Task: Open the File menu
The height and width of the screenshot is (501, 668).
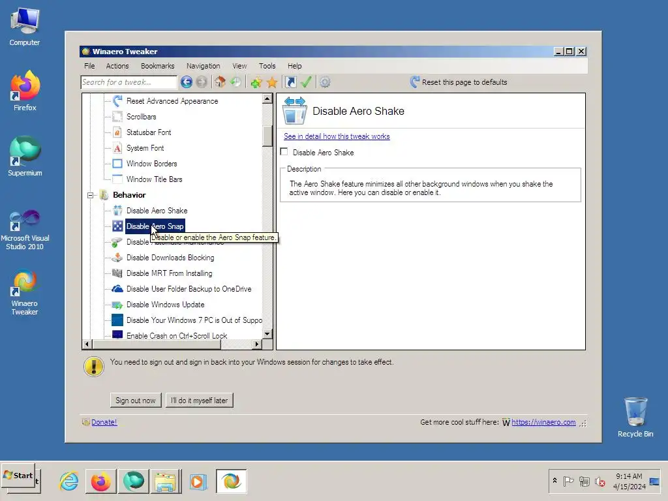Action: [x=89, y=66]
